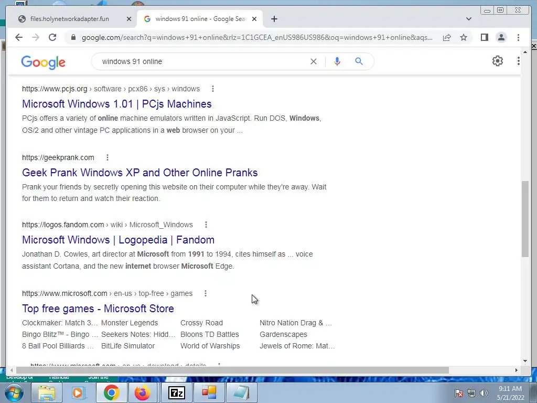This screenshot has width=537, height=403.
Task: Go back to the previous page
Action: (x=19, y=37)
